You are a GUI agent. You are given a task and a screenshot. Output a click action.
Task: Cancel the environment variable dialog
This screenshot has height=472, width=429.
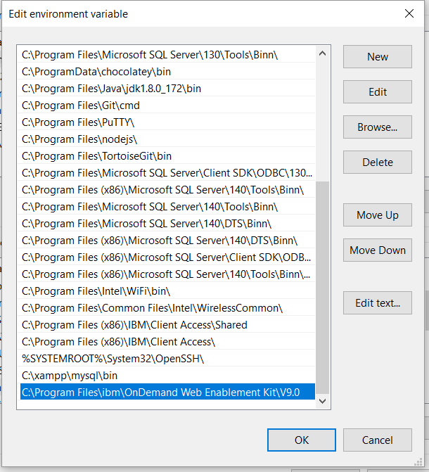[378, 440]
